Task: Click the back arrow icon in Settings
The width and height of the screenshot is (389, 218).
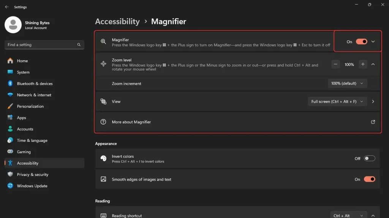Action: click(7, 7)
